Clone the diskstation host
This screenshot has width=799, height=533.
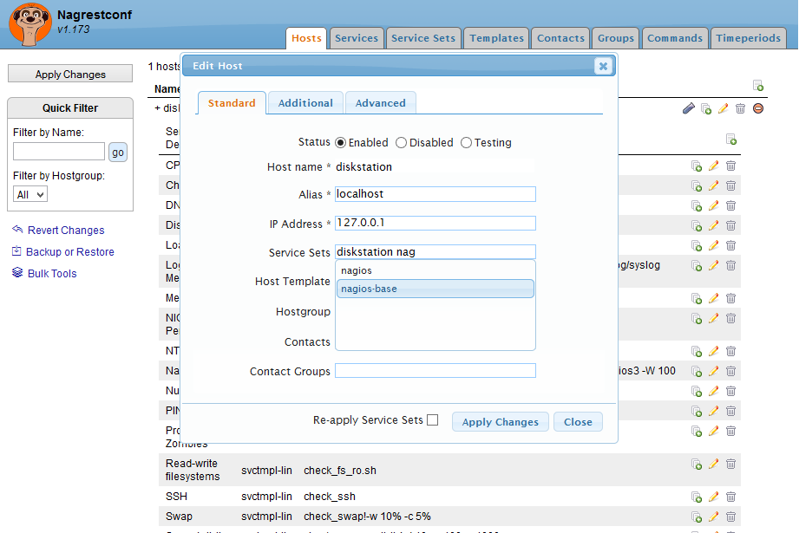[x=706, y=108]
